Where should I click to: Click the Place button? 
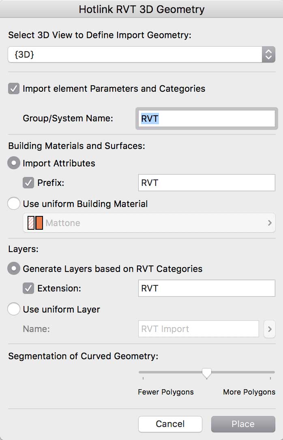[243, 424]
